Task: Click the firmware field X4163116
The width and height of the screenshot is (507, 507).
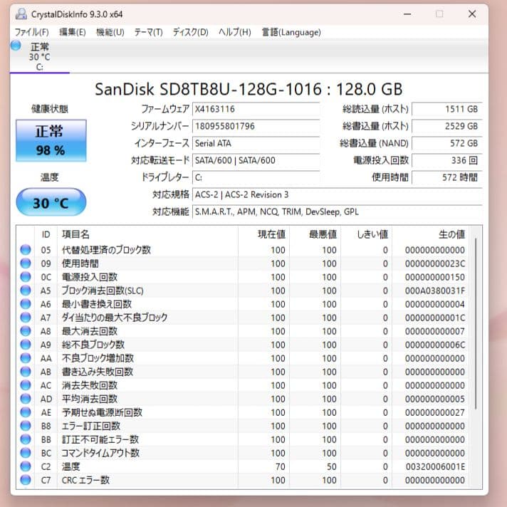Action: (x=256, y=109)
